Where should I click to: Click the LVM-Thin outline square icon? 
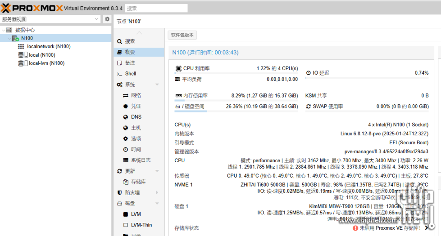click(125, 225)
